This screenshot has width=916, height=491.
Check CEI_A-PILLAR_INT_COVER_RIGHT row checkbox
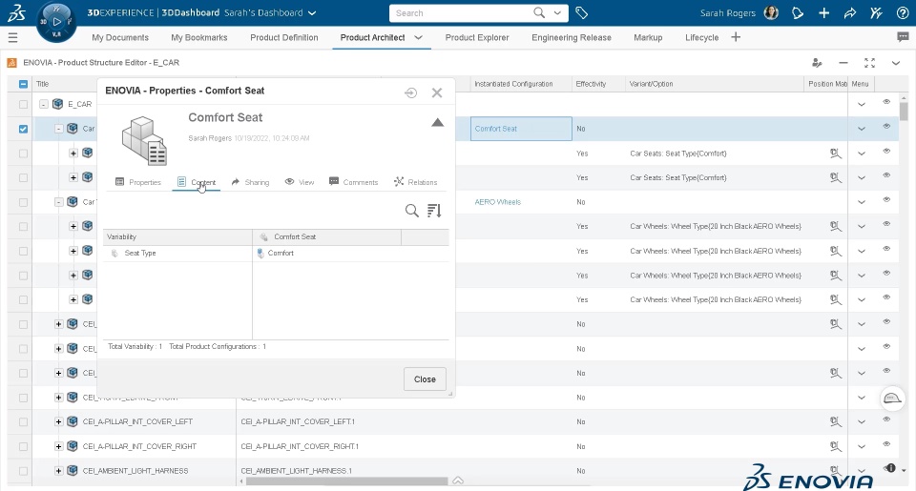coord(23,446)
